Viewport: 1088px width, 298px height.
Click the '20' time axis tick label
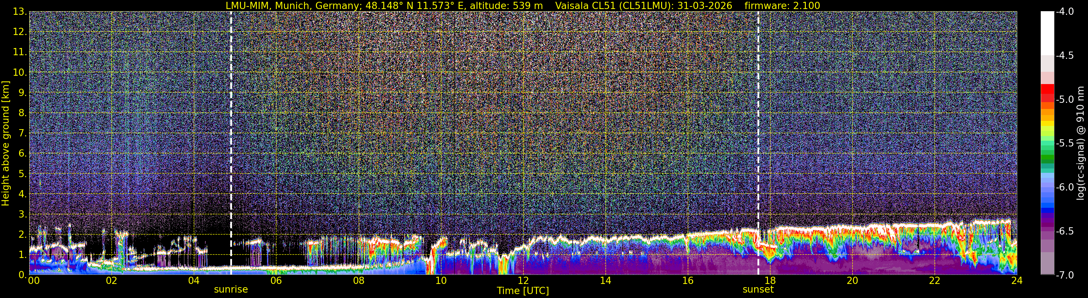852,281
